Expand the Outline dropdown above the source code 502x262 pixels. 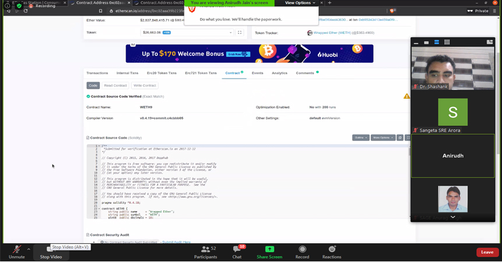click(360, 138)
